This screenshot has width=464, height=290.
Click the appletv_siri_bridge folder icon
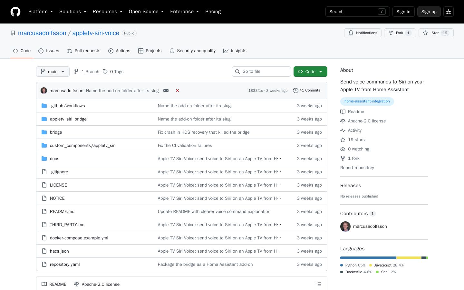[x=44, y=119]
